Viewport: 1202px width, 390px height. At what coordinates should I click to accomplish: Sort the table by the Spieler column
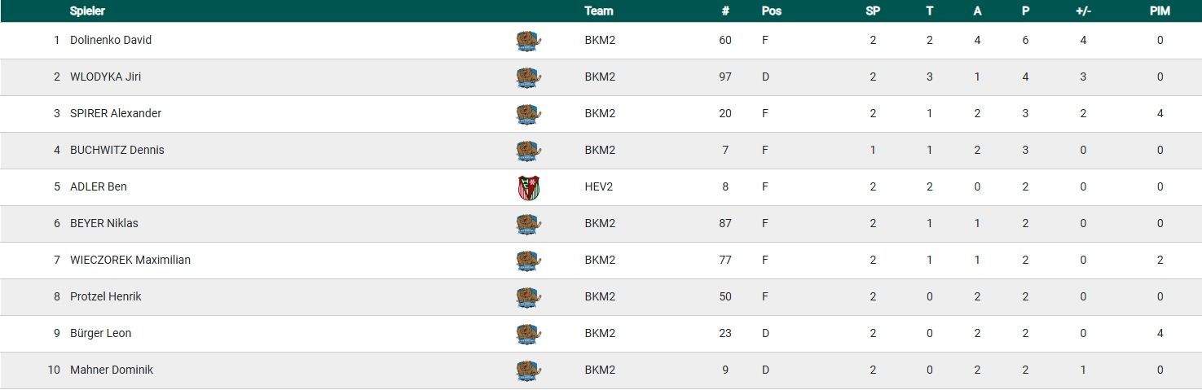tap(87, 11)
